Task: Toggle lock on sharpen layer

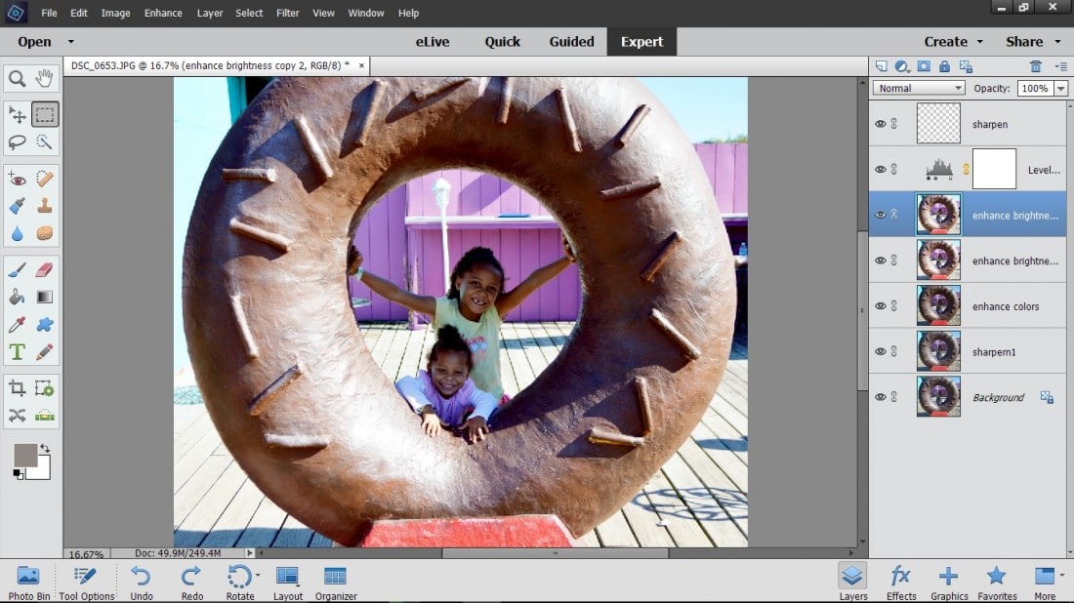Action: click(x=893, y=124)
